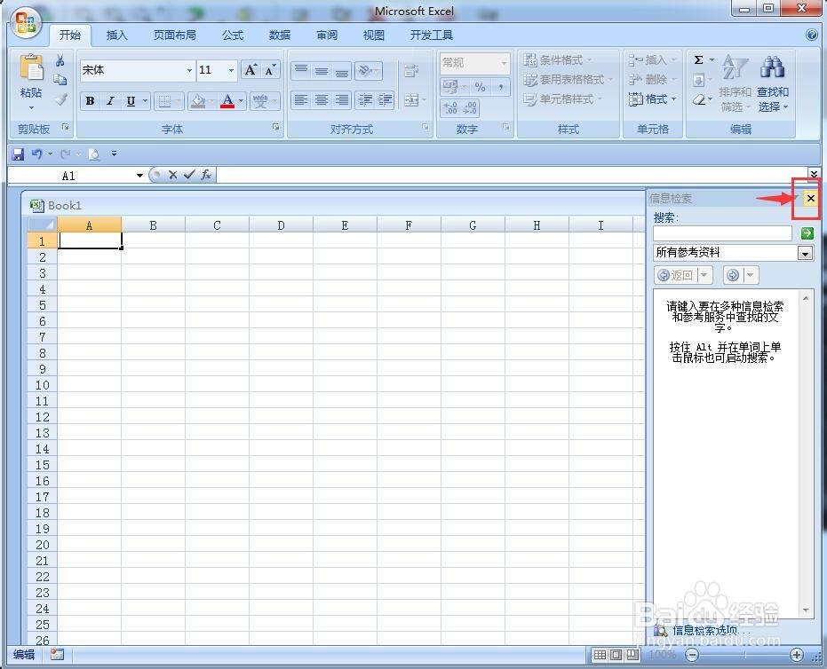Click the percent style icon
This screenshot has width=827, height=669.
[x=480, y=86]
